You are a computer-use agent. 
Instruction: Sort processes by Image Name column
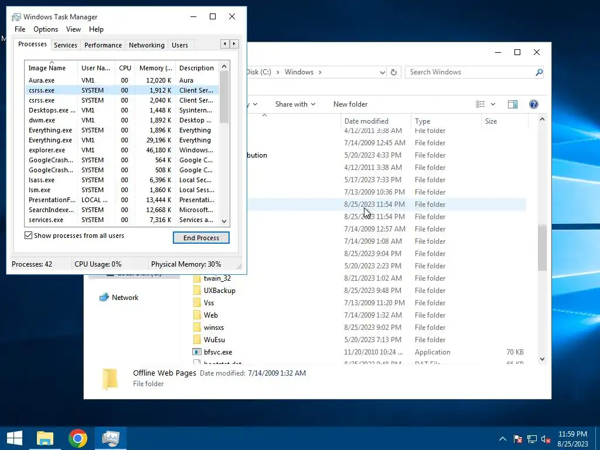point(51,67)
